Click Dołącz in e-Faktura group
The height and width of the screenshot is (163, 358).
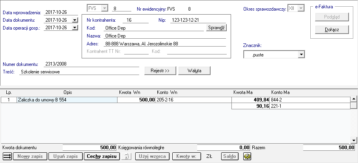pyautogui.click(x=332, y=29)
